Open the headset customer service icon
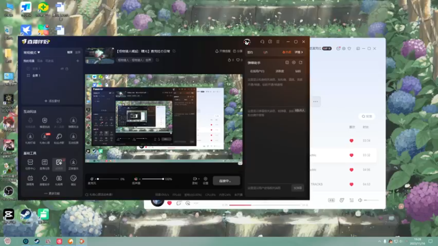This screenshot has height=246, width=438. coord(262,42)
